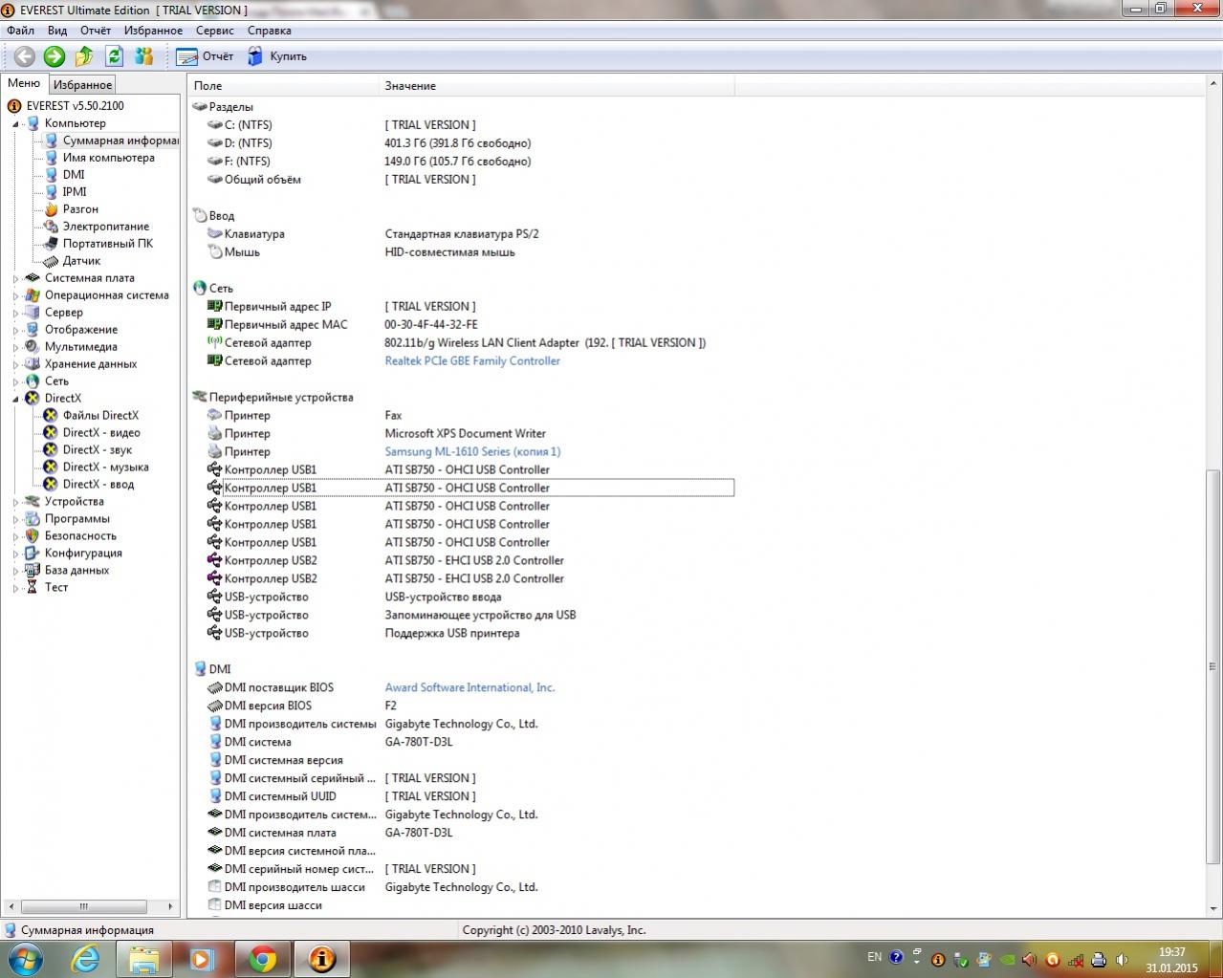1223x978 pixels.
Task: Click the Значение column header
Action: click(x=557, y=86)
